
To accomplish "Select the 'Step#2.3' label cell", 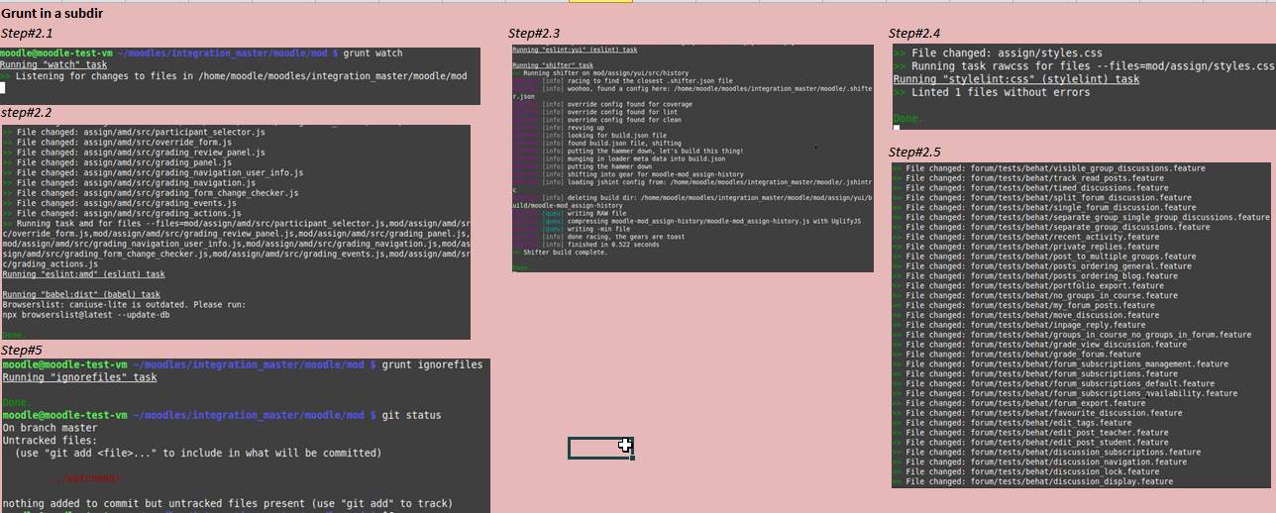I will pos(534,34).
